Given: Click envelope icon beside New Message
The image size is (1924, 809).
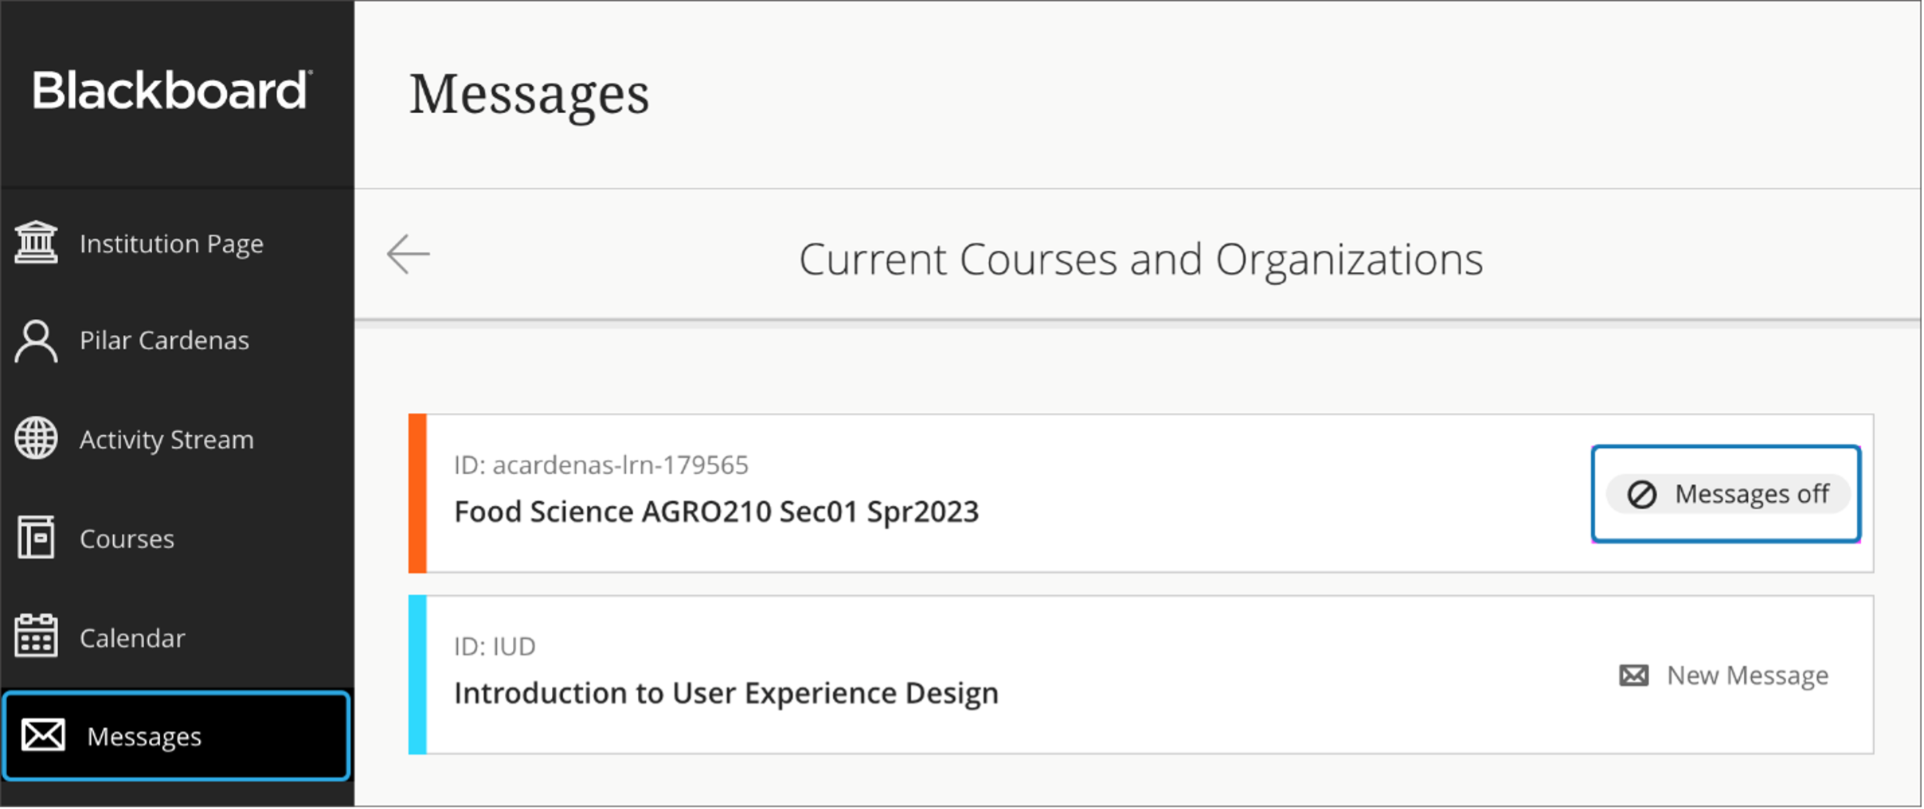Looking at the screenshot, I should [x=1633, y=675].
